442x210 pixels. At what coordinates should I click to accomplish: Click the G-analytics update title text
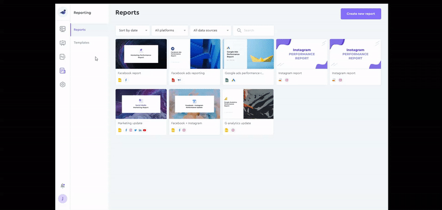point(238,123)
